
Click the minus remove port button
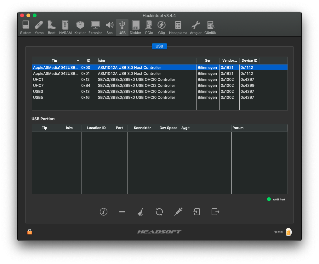(x=122, y=212)
